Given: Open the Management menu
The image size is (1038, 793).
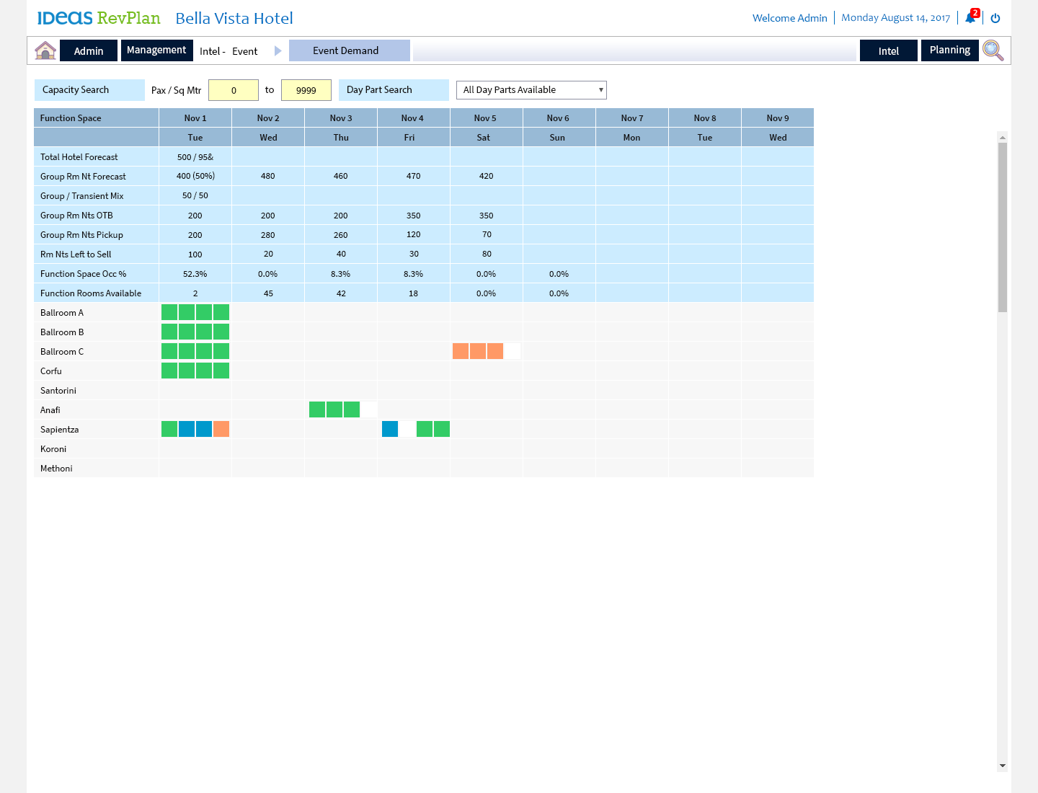Looking at the screenshot, I should [x=156, y=50].
